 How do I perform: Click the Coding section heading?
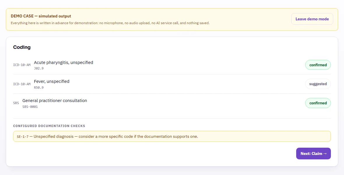click(x=22, y=47)
